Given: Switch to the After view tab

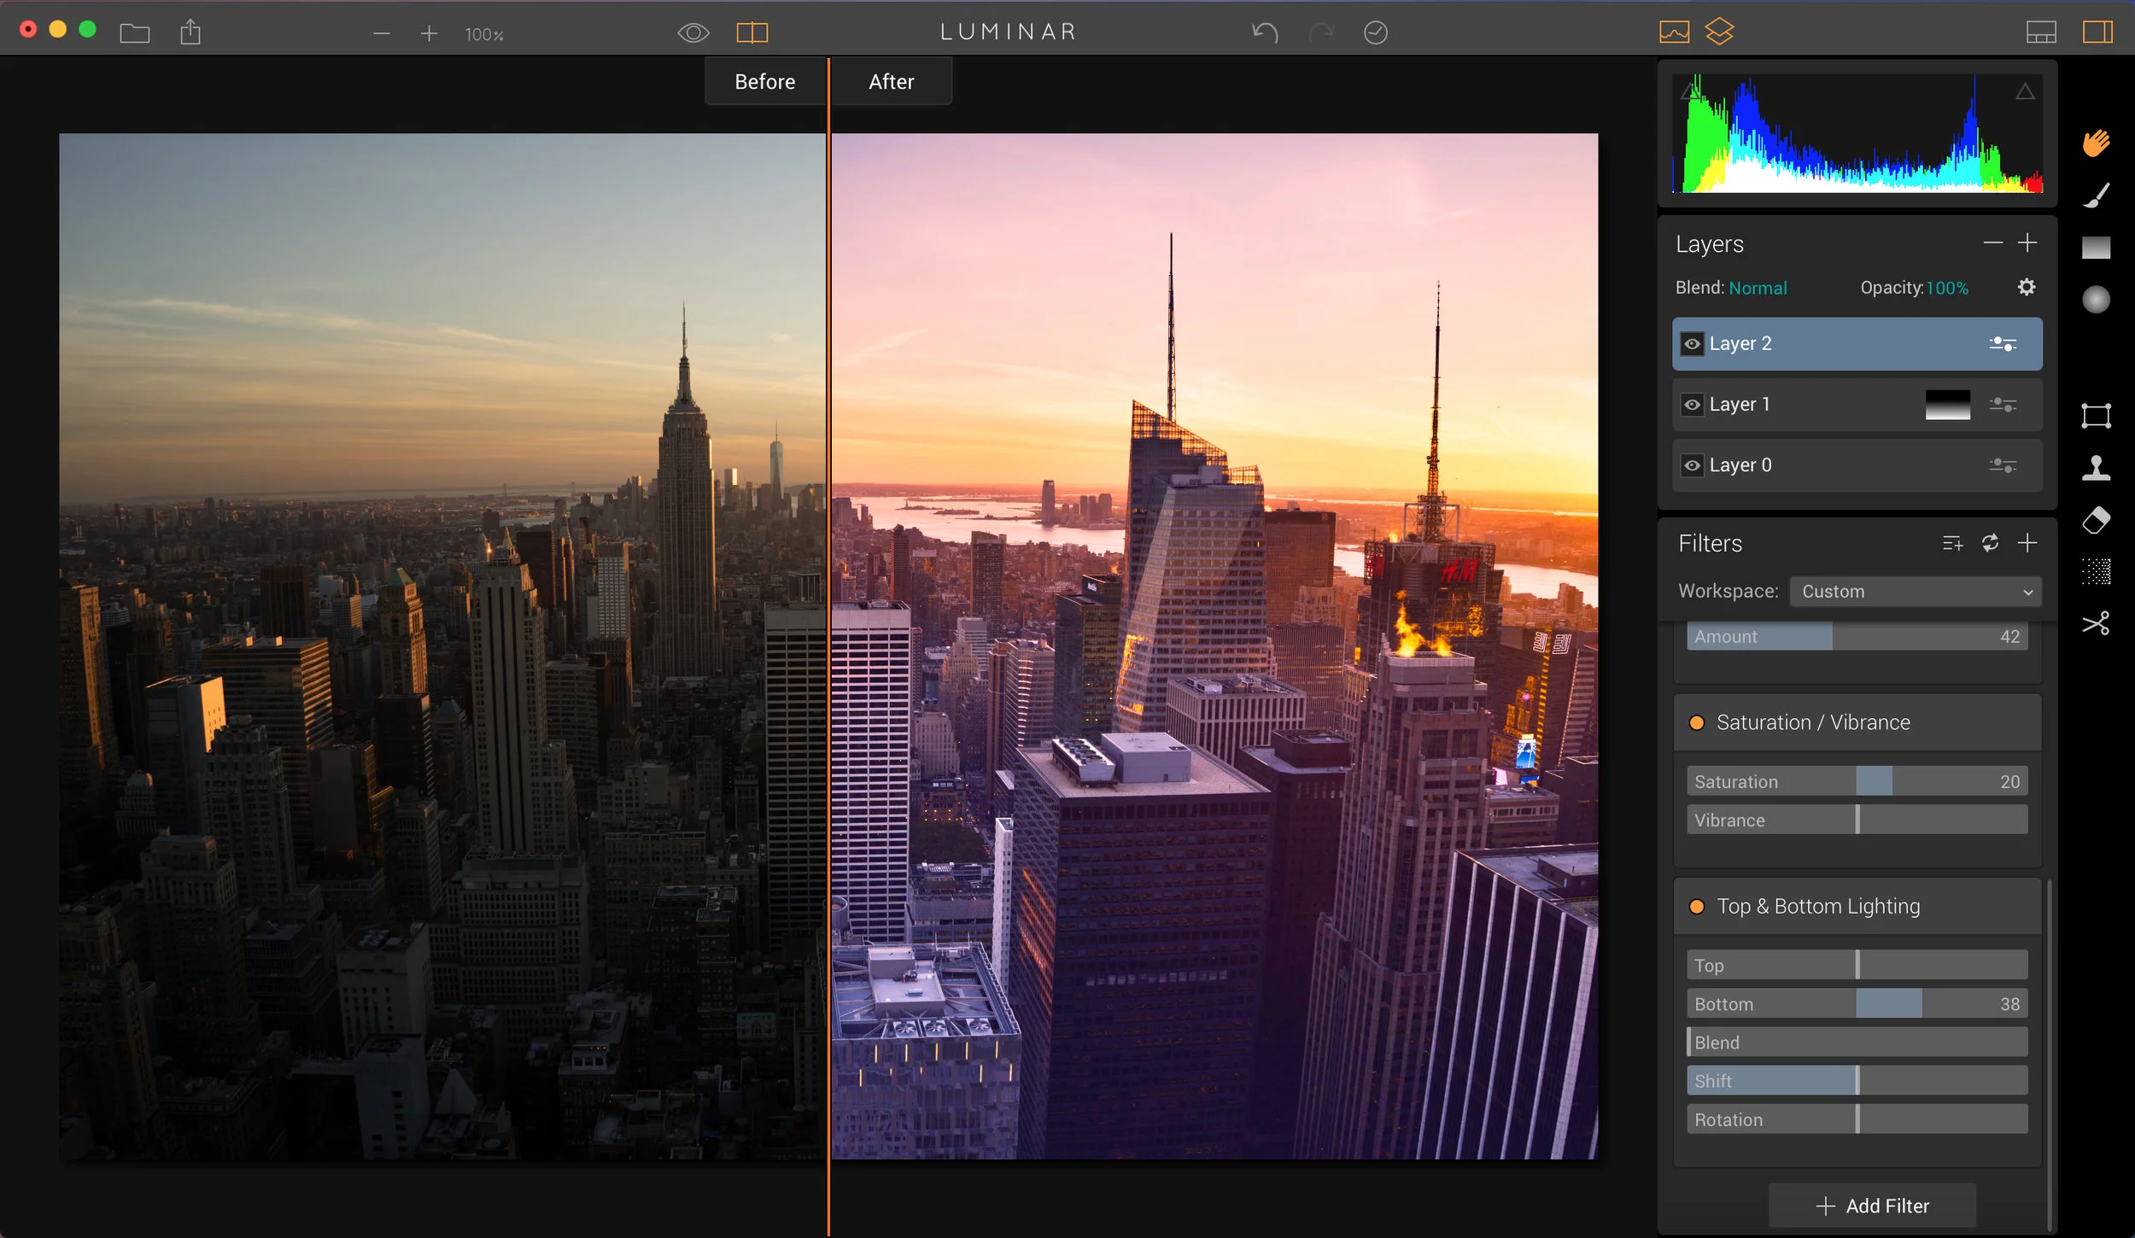Looking at the screenshot, I should pos(891,82).
